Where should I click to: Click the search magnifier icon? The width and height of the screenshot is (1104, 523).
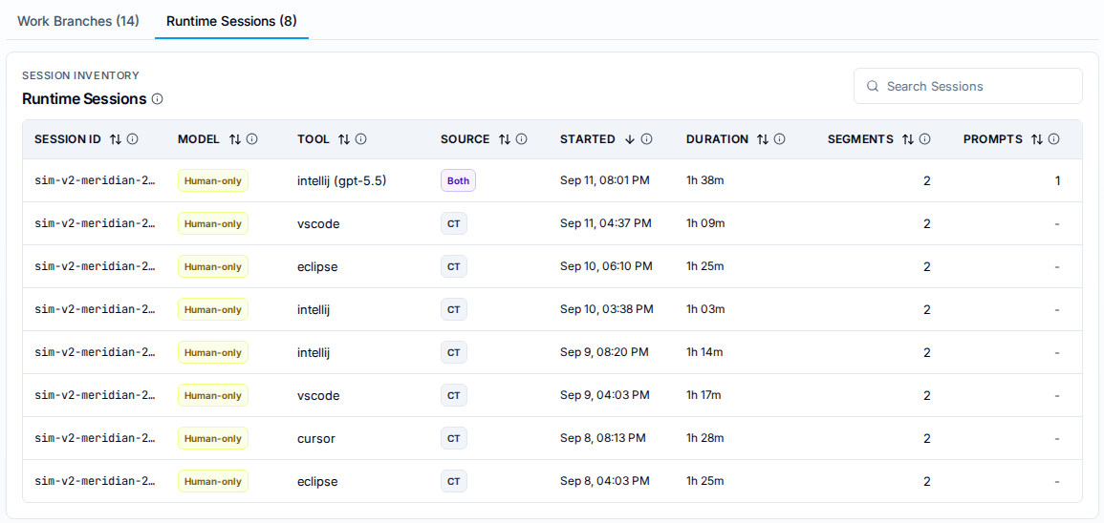[873, 86]
